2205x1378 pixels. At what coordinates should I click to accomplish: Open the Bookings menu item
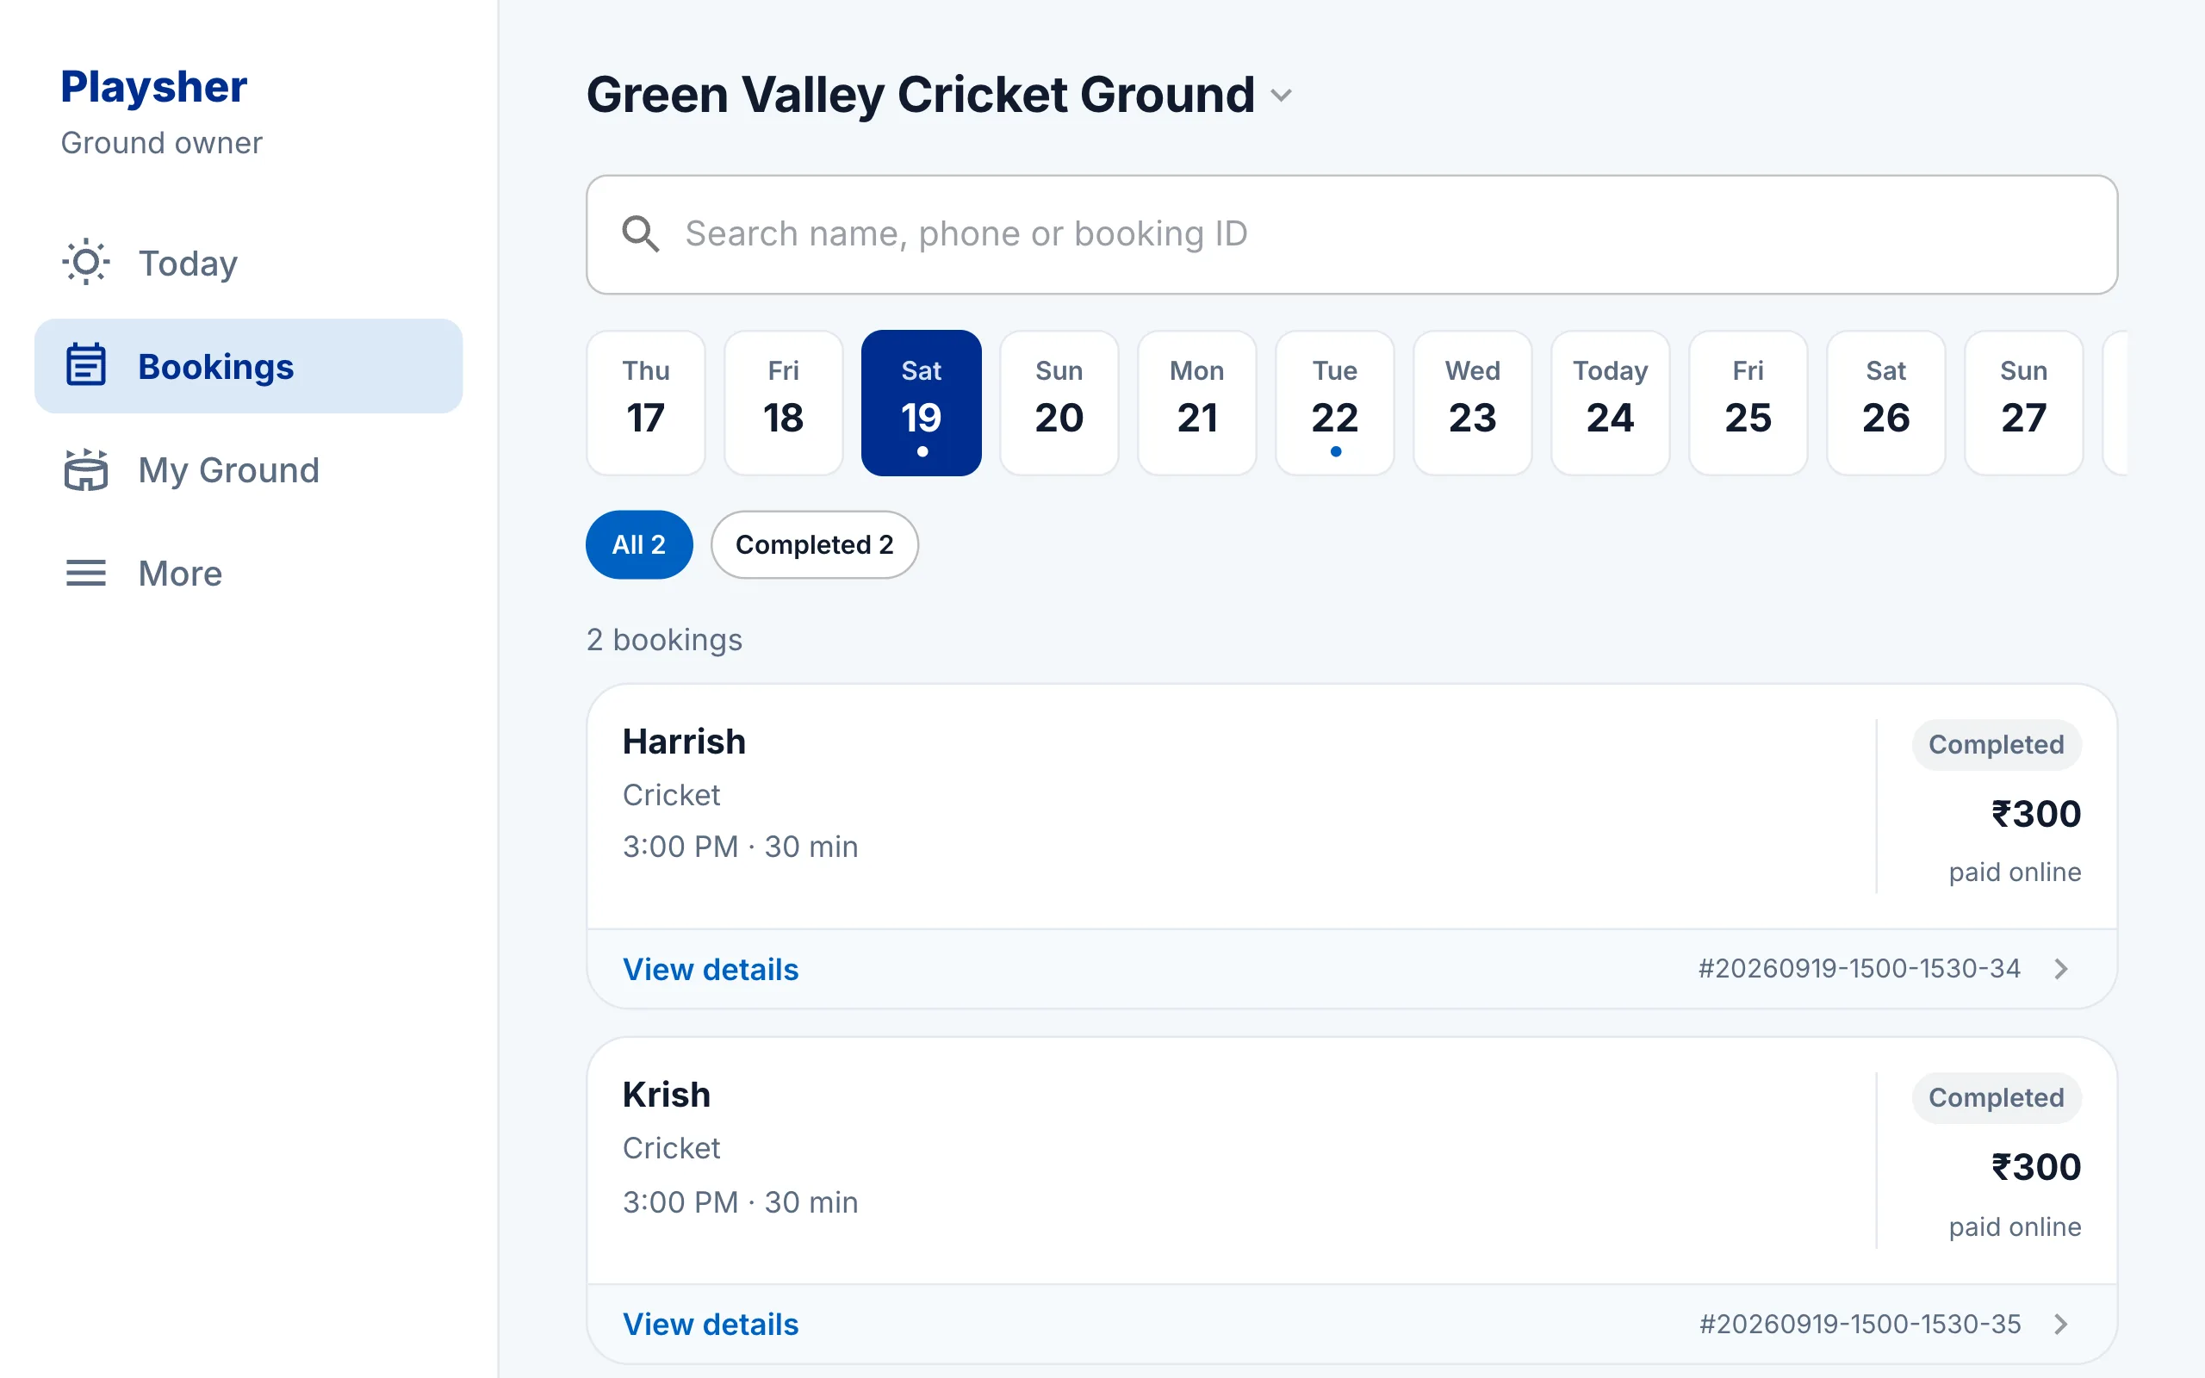(249, 365)
